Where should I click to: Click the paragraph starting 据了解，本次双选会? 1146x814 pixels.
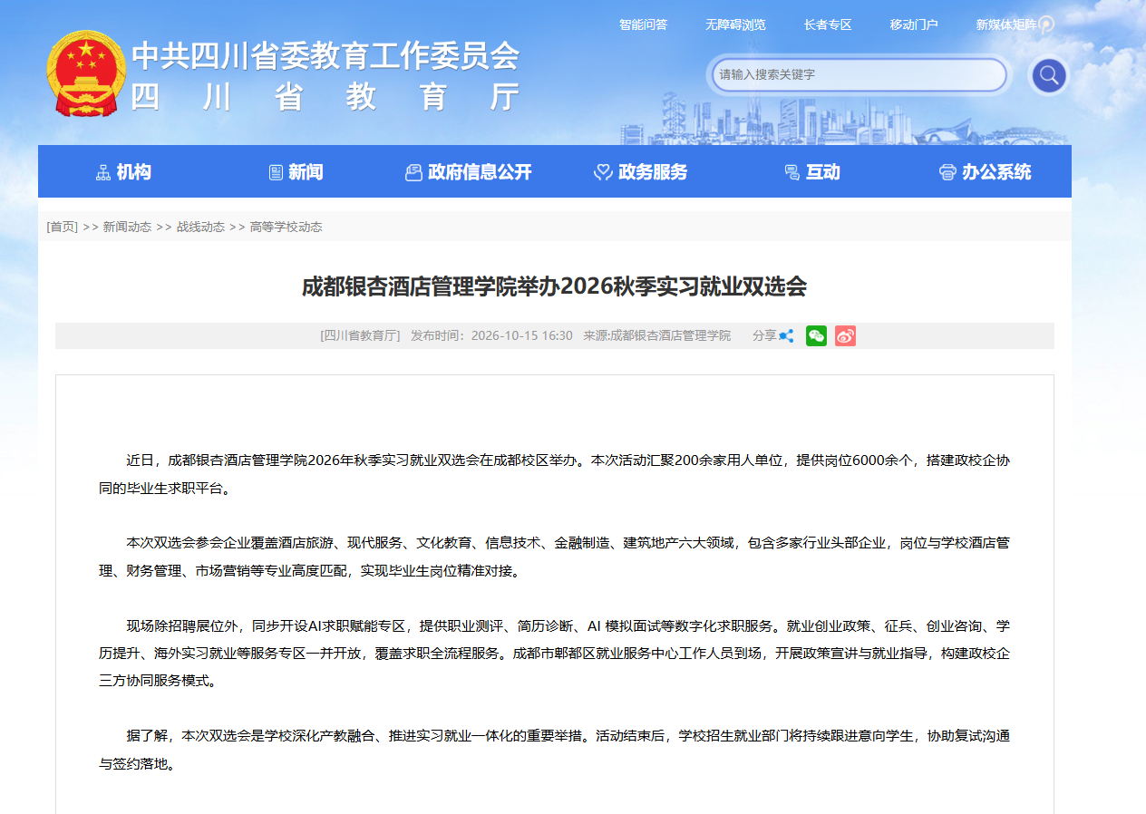tap(554, 750)
